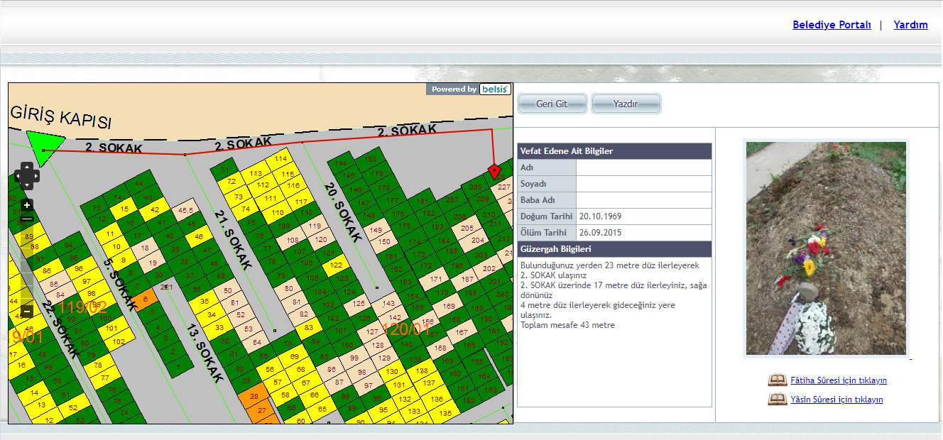Click the Baba Adı label cell

tap(547, 200)
